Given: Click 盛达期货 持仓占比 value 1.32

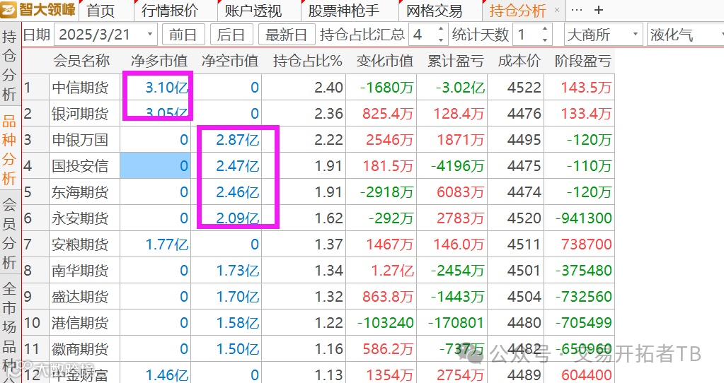Looking at the screenshot, I should tap(329, 297).
